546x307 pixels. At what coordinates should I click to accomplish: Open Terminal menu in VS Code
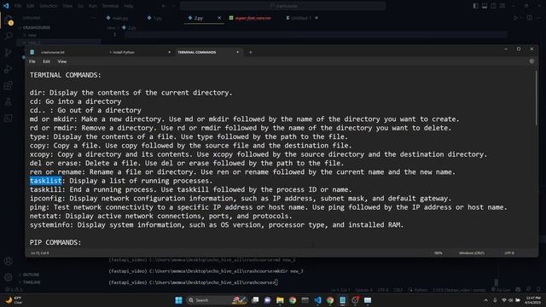click(110, 6)
